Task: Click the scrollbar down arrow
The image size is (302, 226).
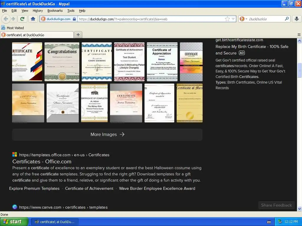Action: click(x=299, y=209)
